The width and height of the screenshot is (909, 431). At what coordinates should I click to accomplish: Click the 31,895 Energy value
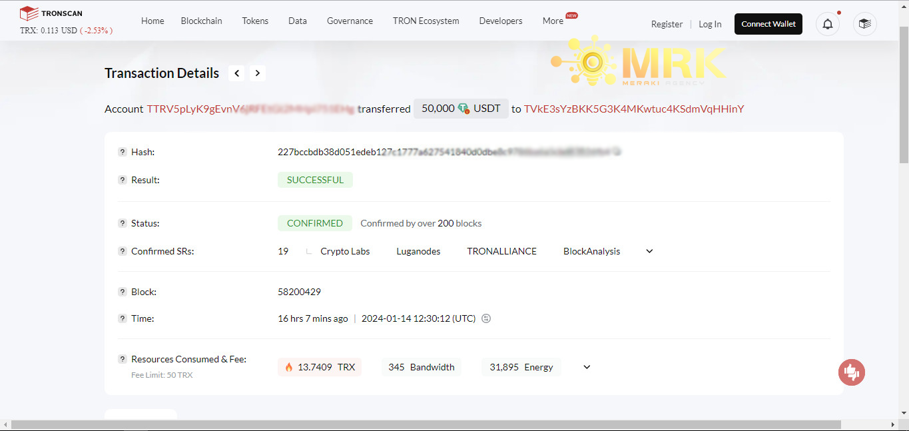[x=521, y=367]
